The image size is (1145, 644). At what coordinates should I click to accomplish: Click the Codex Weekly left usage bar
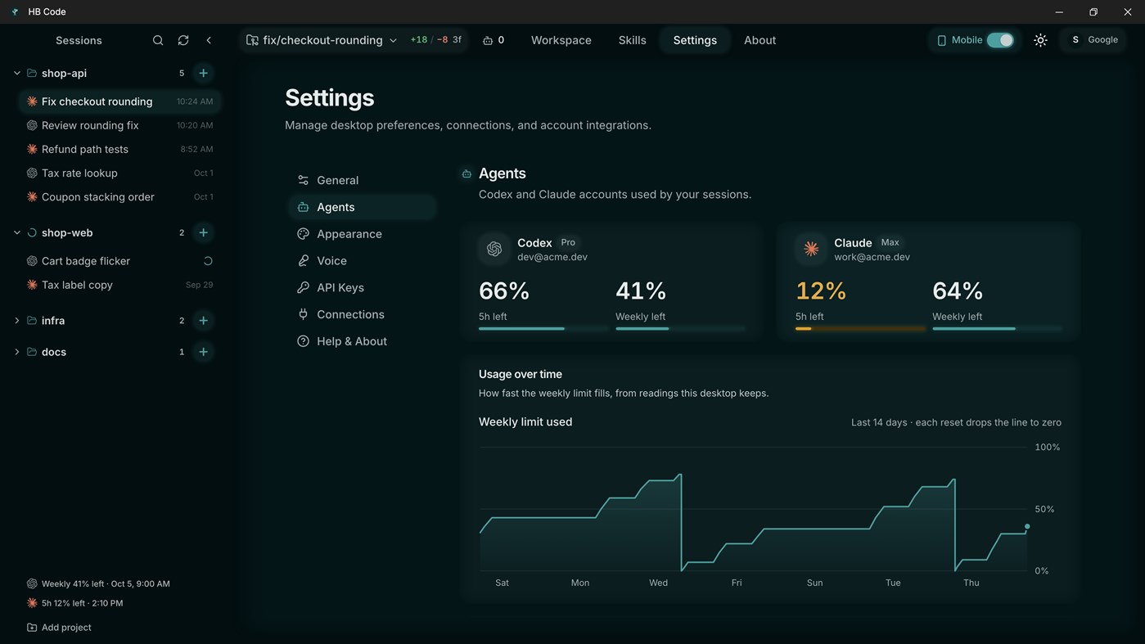click(x=680, y=328)
